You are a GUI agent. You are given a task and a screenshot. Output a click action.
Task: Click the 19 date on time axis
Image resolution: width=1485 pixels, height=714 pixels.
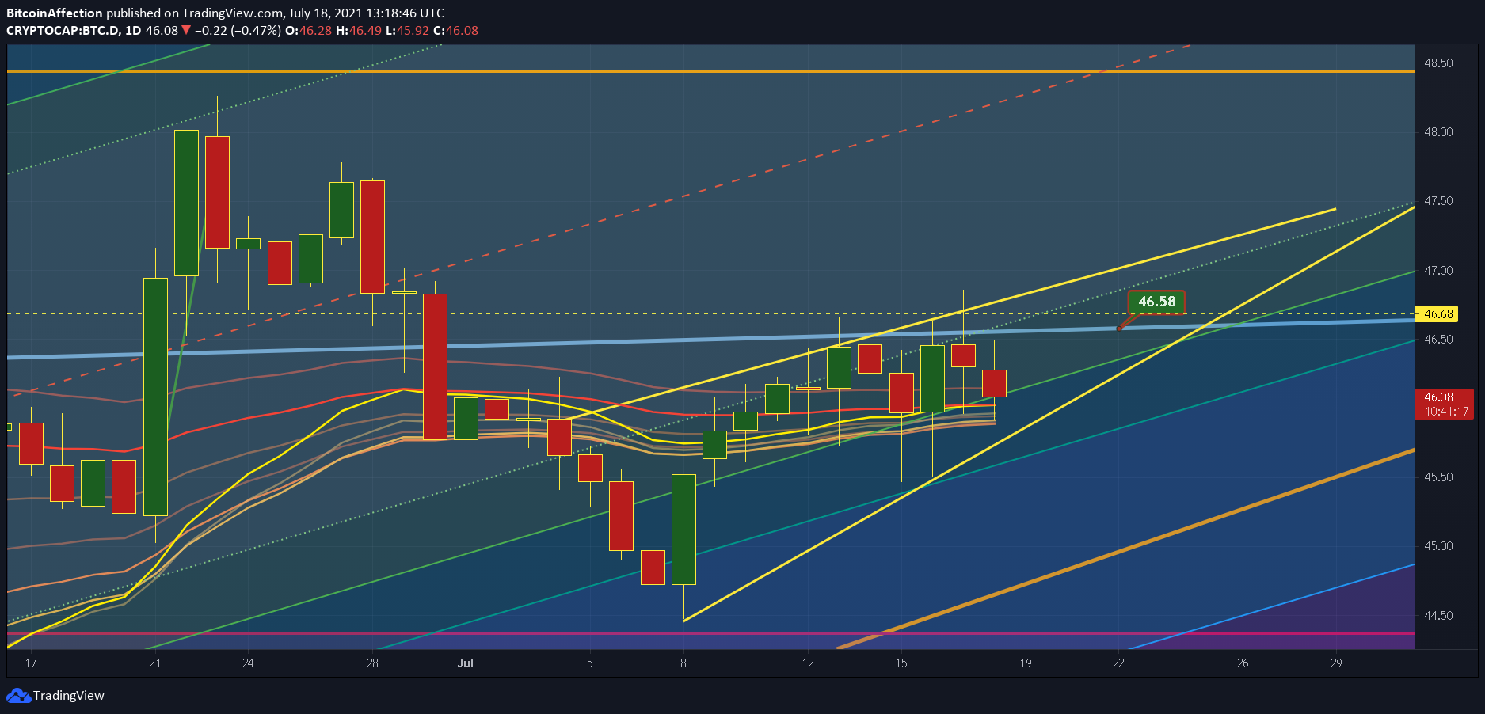pos(1026,663)
